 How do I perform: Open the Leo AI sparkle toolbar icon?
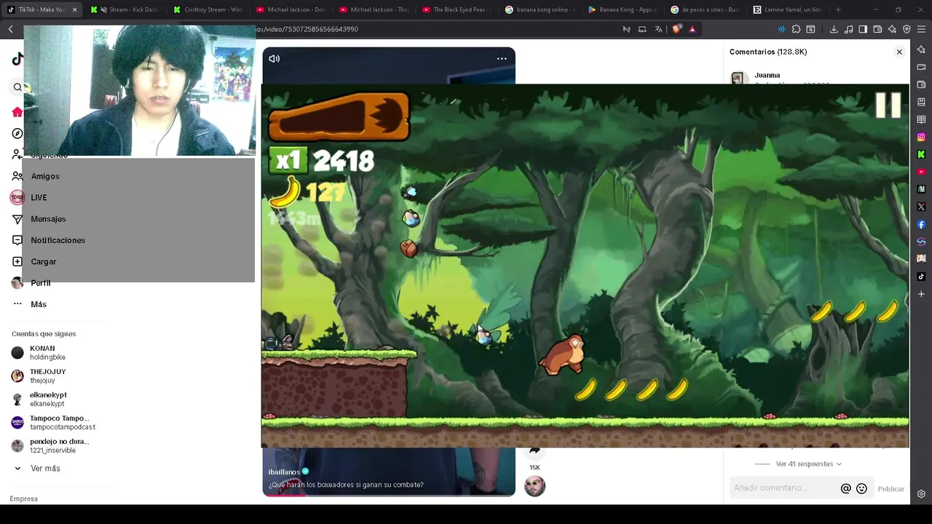coord(892,29)
